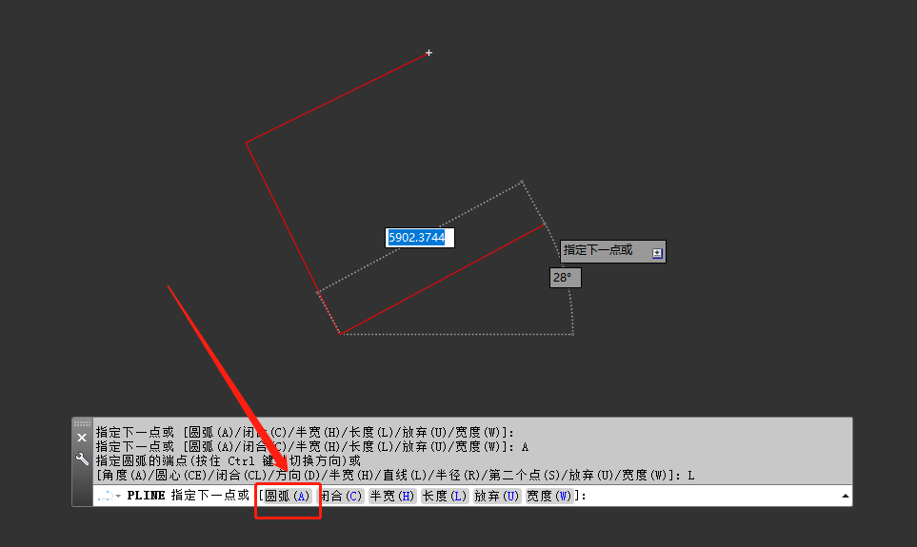This screenshot has width=917, height=547.
Task: Click the 28° angle input box
Action: 565,278
